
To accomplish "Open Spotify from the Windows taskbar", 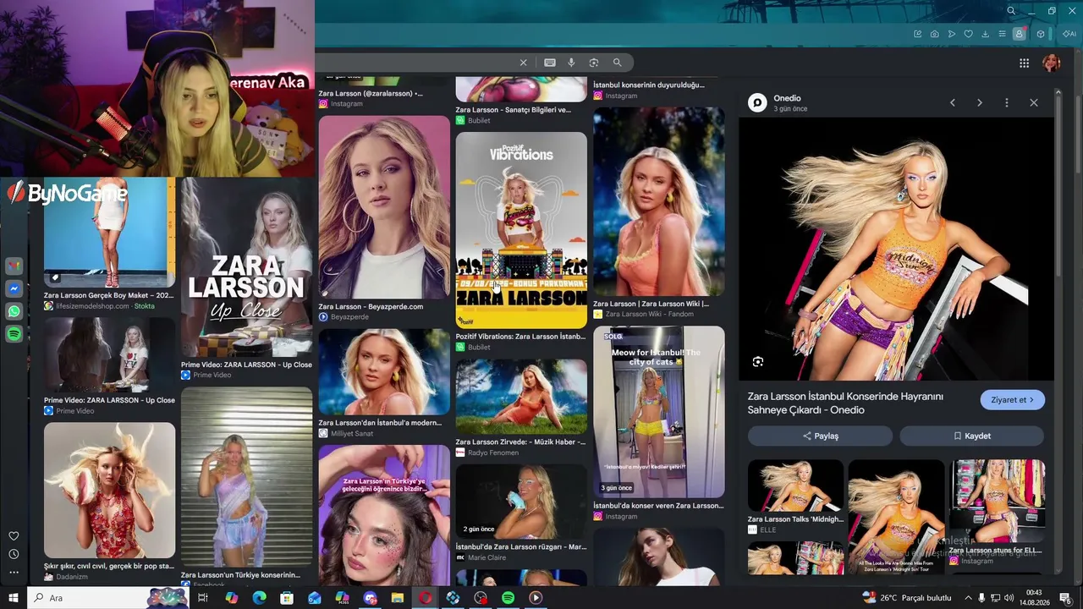I will point(508,598).
